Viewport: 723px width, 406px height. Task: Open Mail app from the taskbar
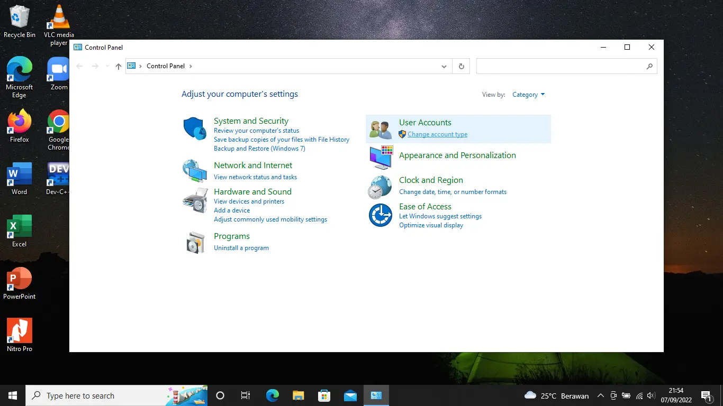click(350, 395)
